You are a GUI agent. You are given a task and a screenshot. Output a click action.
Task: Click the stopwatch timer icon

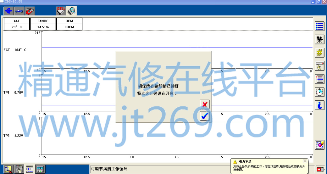[319, 92]
